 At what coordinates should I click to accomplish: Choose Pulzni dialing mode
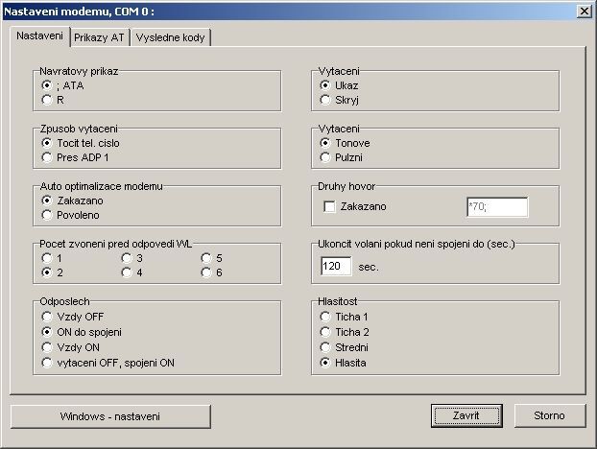click(x=326, y=156)
